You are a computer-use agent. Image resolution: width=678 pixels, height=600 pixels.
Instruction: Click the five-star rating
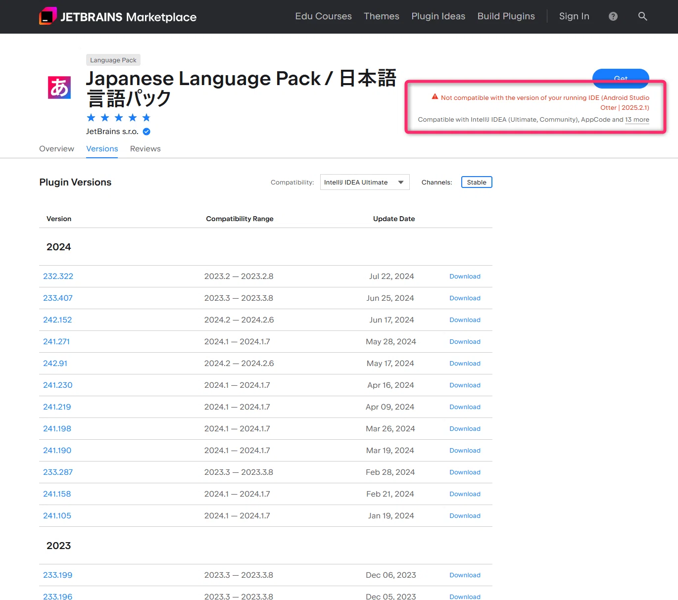click(x=119, y=118)
